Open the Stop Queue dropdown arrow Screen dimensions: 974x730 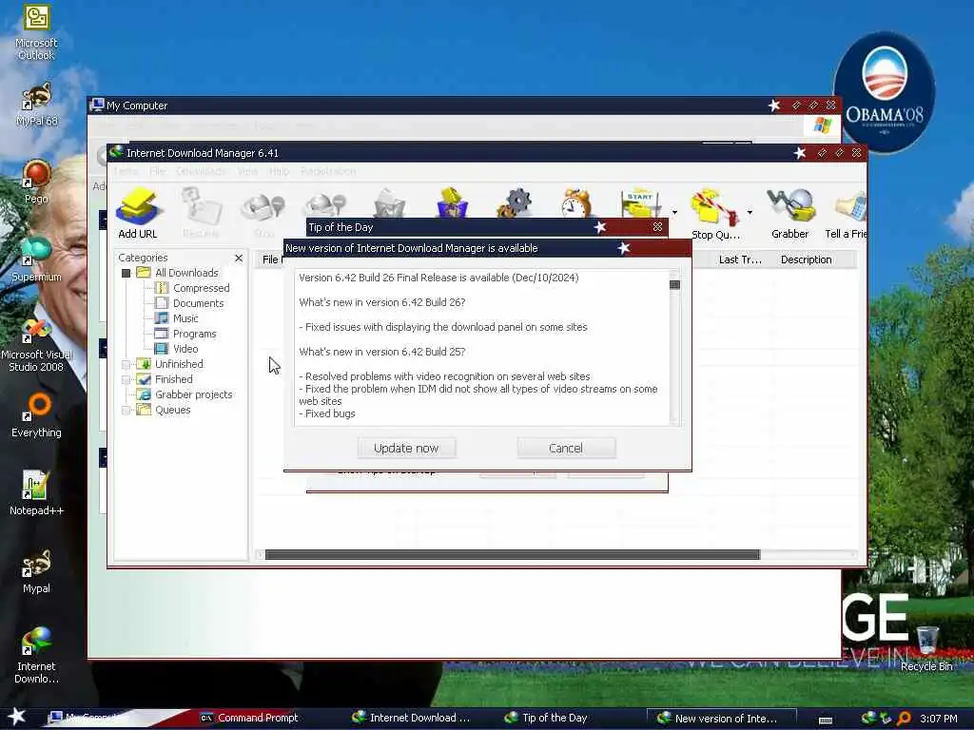coord(750,212)
